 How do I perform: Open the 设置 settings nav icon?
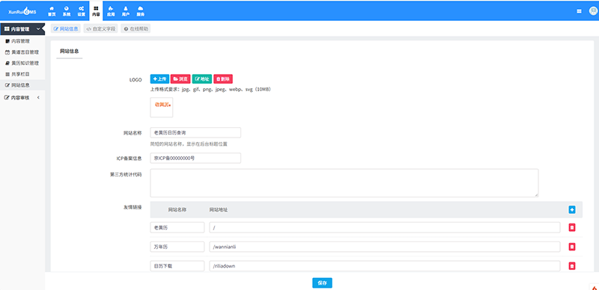[x=82, y=11]
